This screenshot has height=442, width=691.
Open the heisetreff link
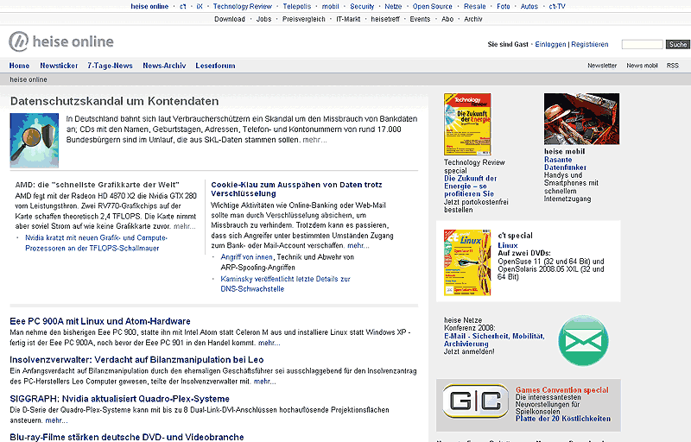click(x=385, y=19)
